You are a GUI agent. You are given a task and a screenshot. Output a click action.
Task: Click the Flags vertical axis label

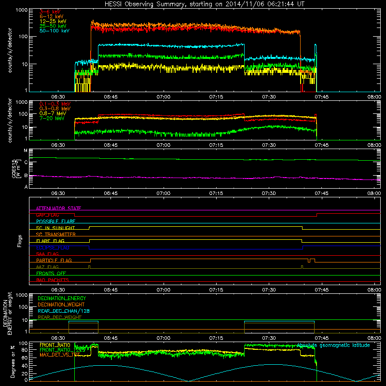[20, 241]
